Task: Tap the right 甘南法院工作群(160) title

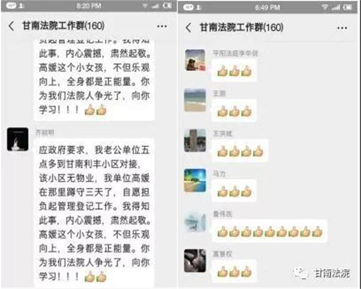Action: [x=241, y=27]
